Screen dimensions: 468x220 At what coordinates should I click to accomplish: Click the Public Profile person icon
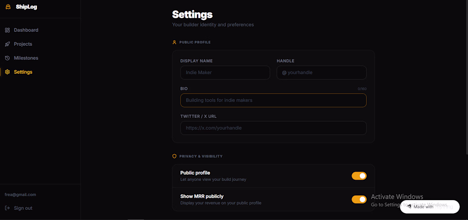tap(174, 42)
